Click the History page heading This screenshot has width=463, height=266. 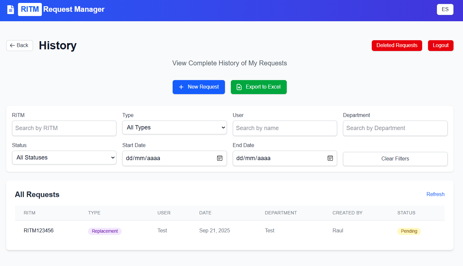tap(58, 45)
